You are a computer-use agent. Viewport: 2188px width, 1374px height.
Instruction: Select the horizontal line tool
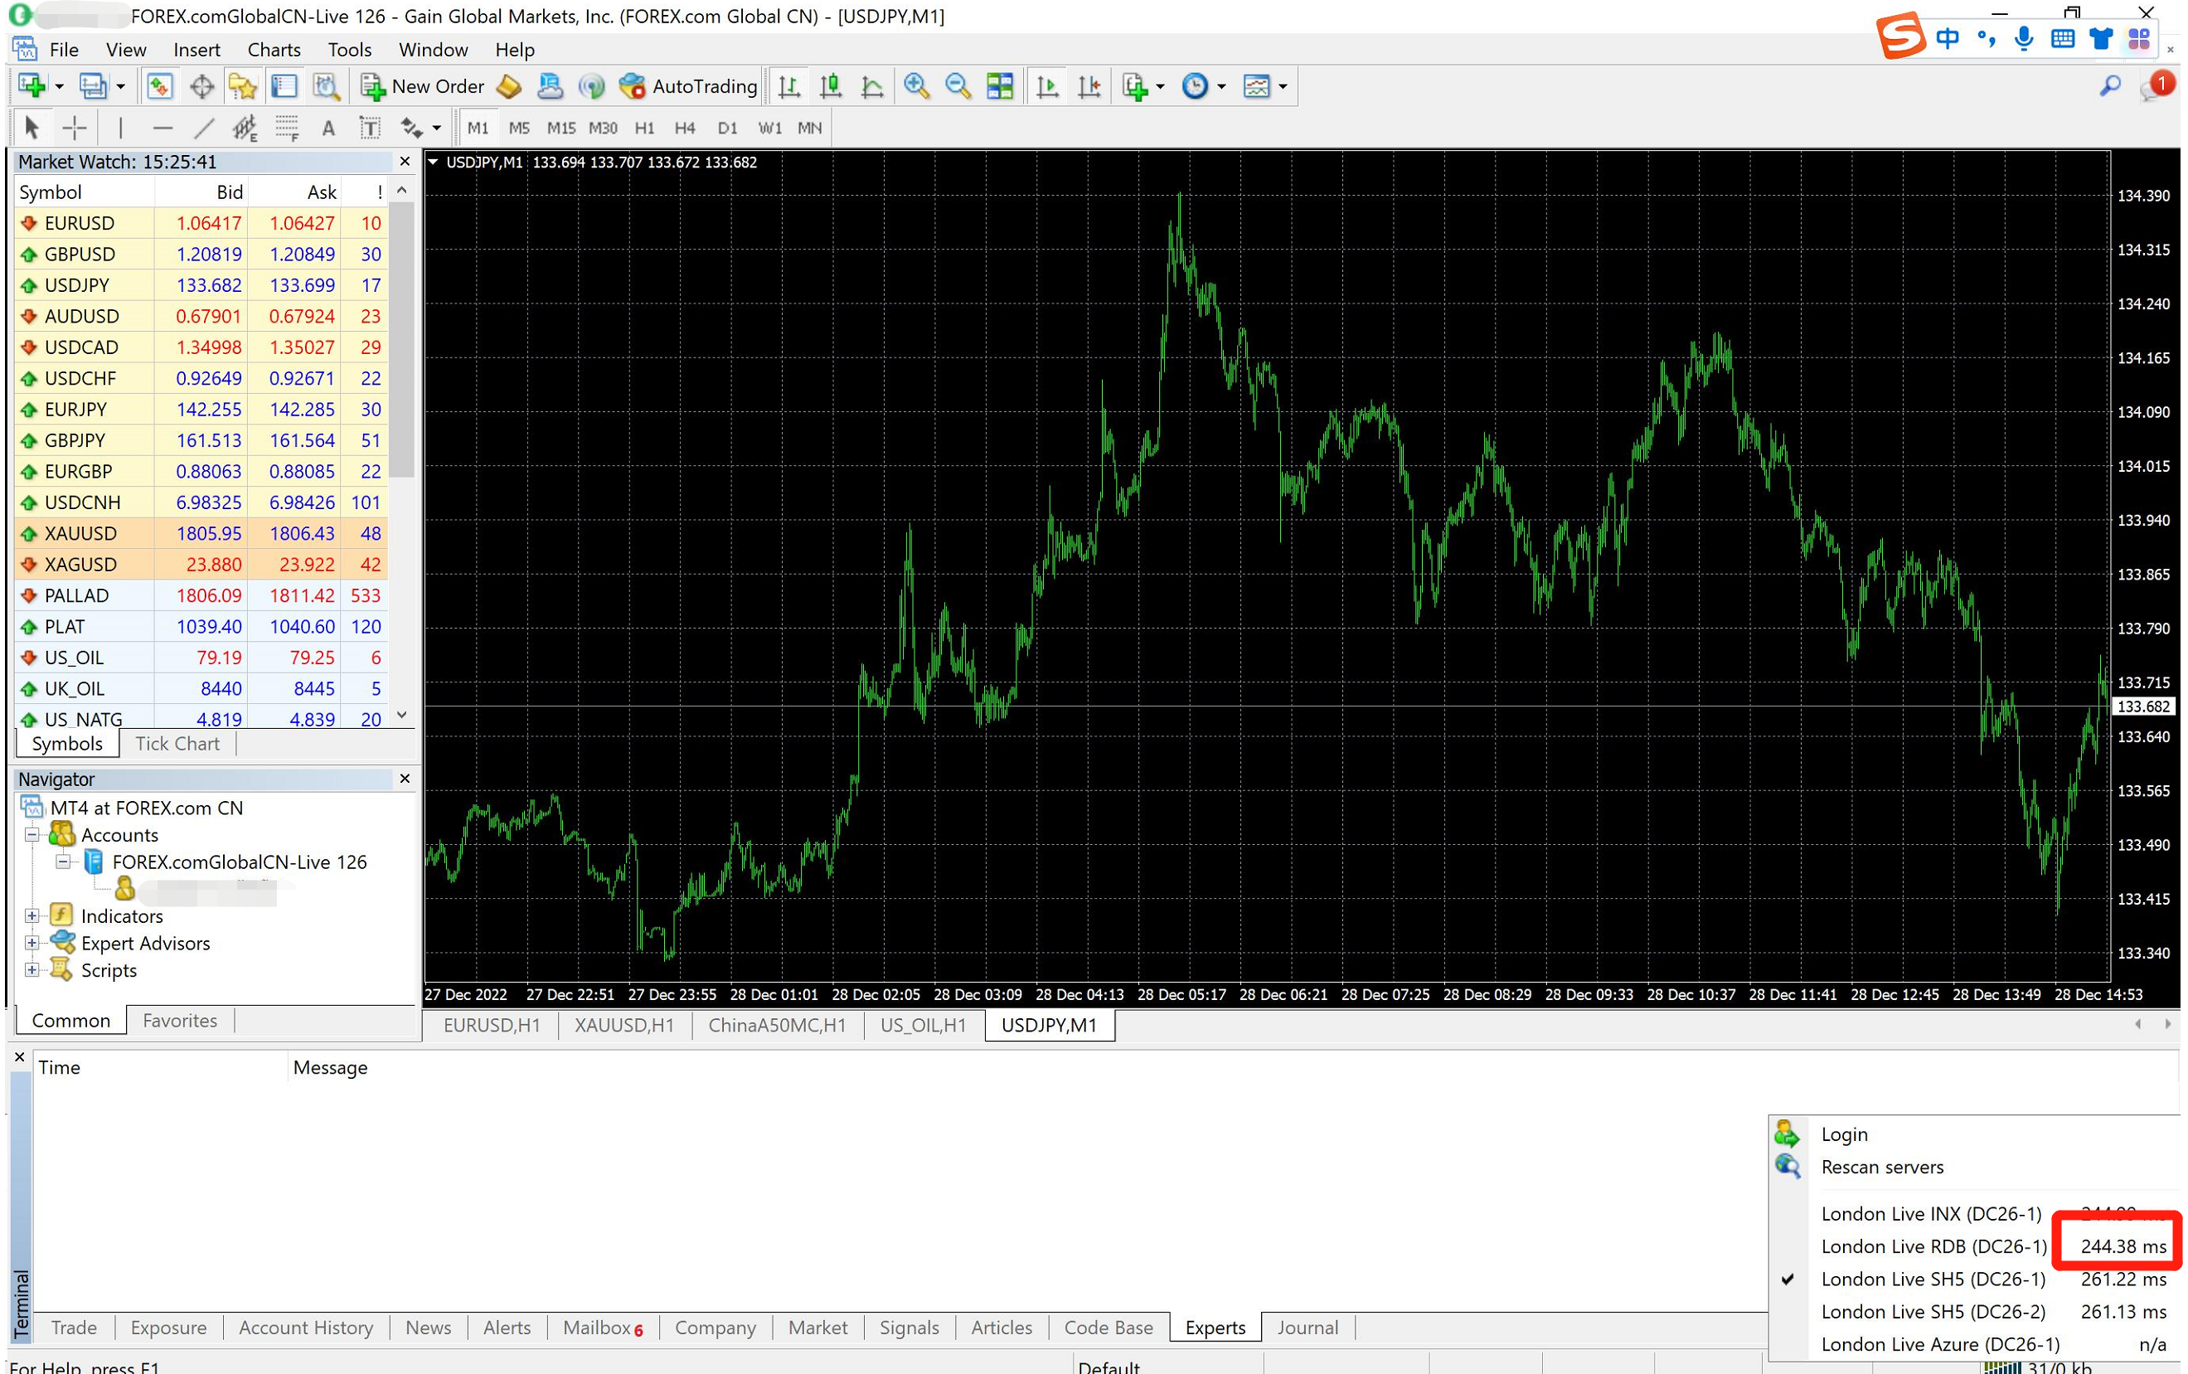(163, 129)
